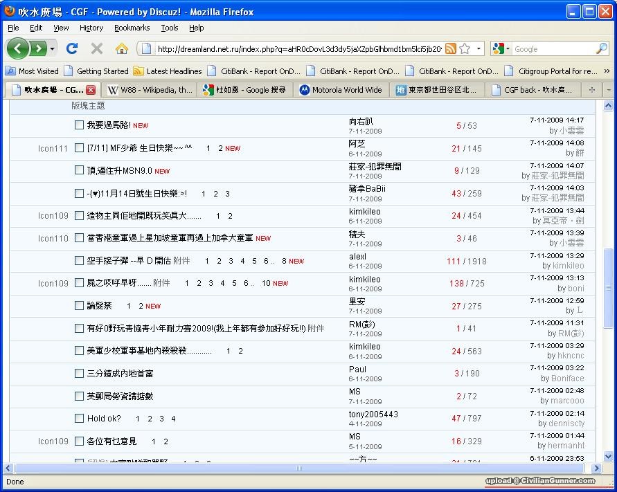This screenshot has height=492, width=617.
Task: Open the Latest Headlines feed bookmark
Action: click(x=168, y=71)
